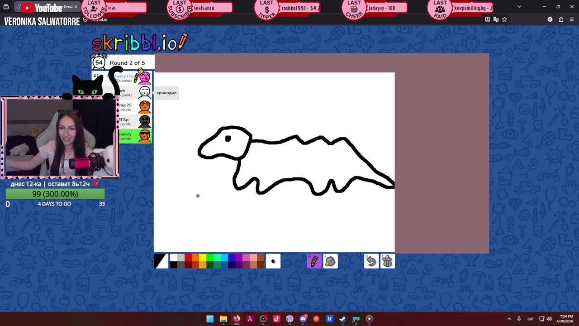Click the microphone tray icon
This screenshot has width=579, height=326.
click(519, 319)
